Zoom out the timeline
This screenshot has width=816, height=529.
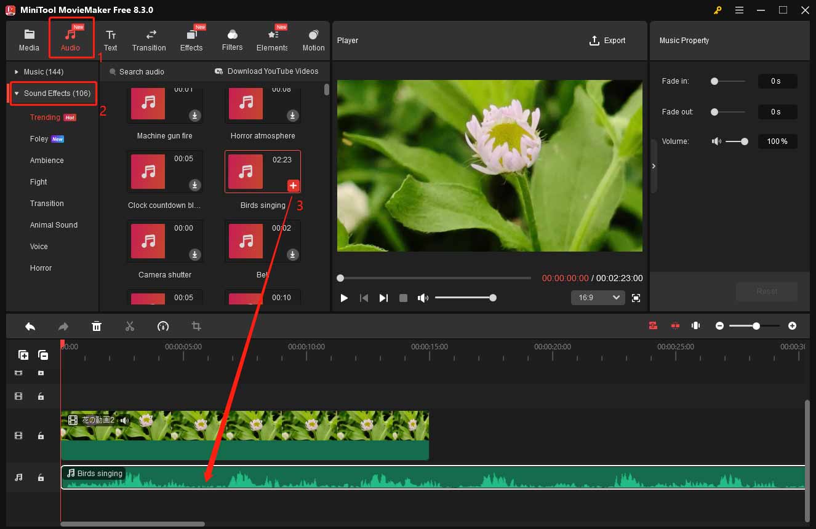719,326
